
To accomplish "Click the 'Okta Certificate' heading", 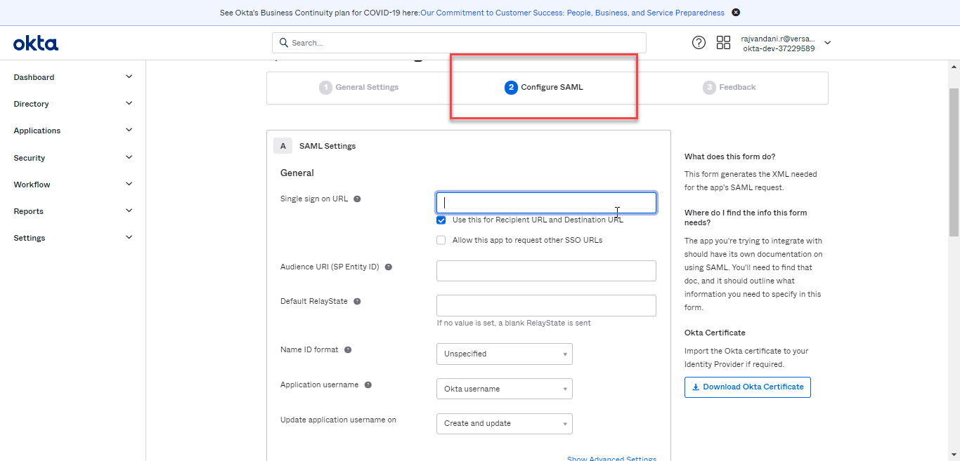I will 715,333.
